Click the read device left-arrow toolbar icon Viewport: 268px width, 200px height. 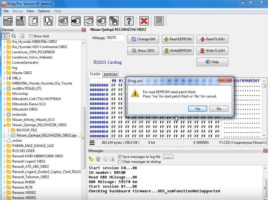point(63,21)
